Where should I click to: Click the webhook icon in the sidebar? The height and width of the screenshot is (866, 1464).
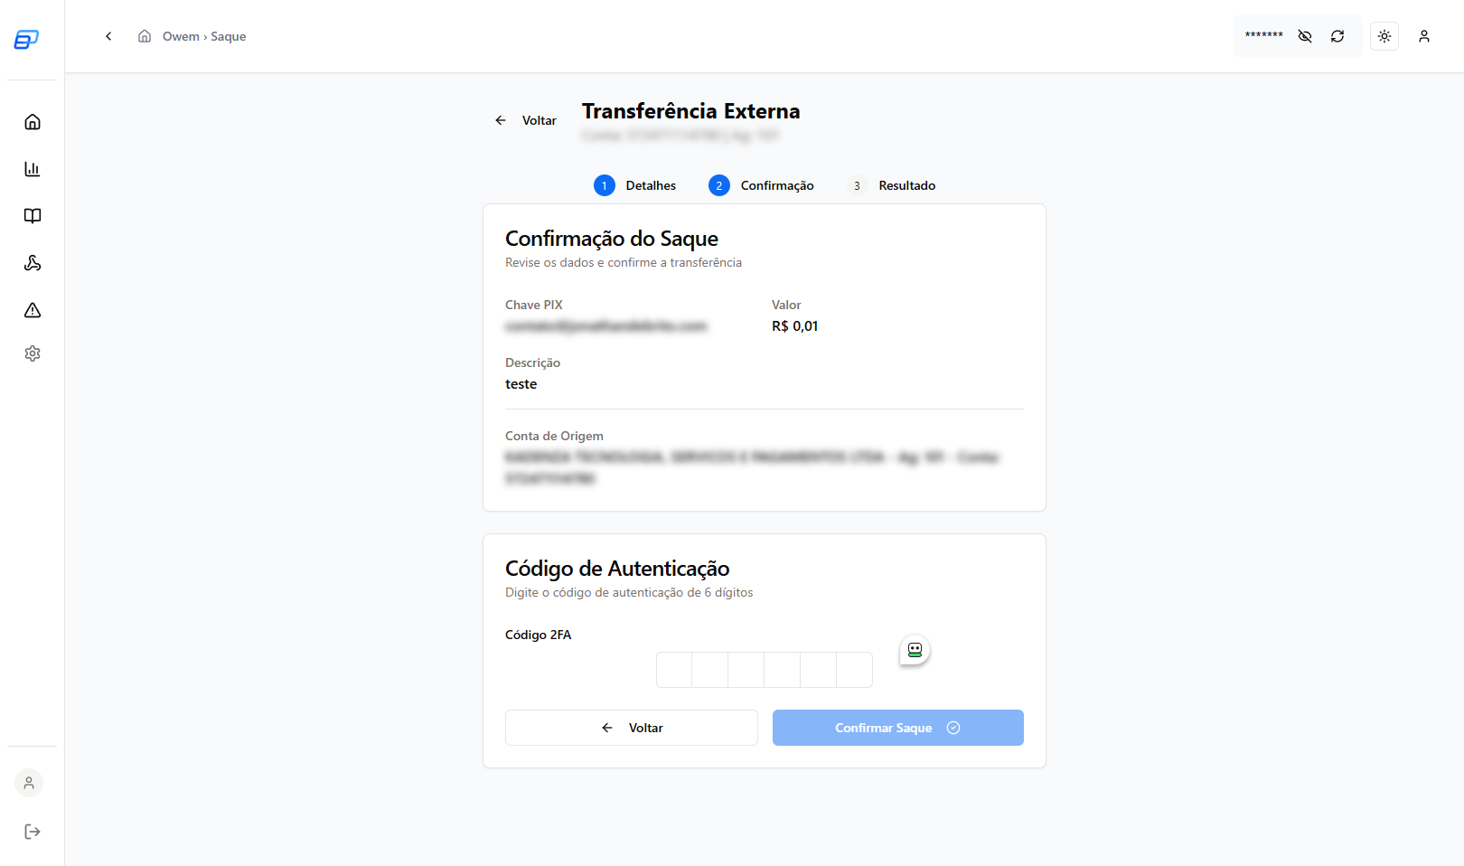click(x=33, y=263)
